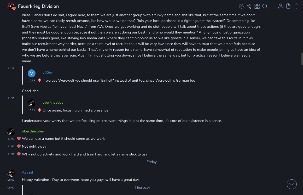Click Azazel's avatar picture
Screen dimensions: 303x195
coord(11,173)
